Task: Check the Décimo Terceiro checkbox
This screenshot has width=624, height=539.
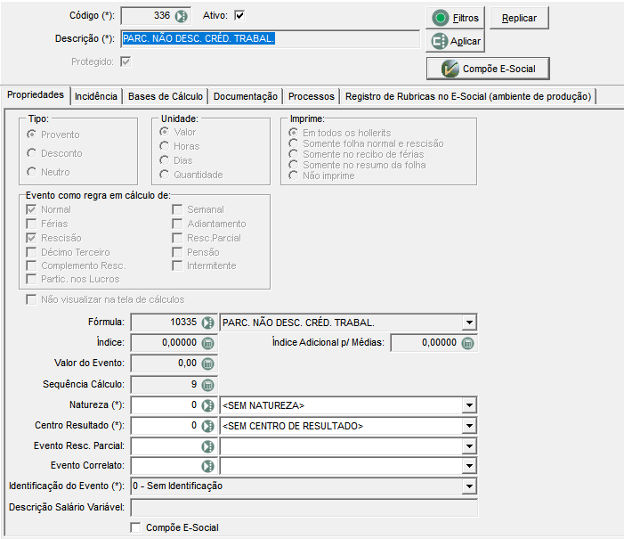Action: click(31, 252)
